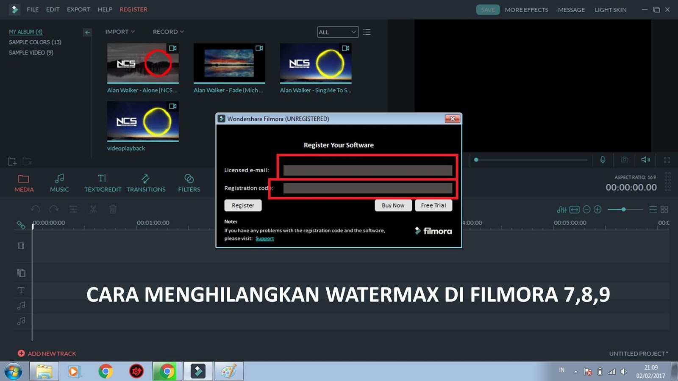Select Alan Walker - Sing Me To Sleep thumbnail
Image resolution: width=678 pixels, height=381 pixels.
(316, 63)
